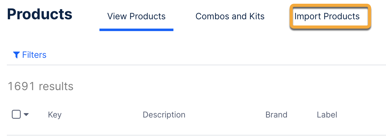The width and height of the screenshot is (386, 138).
Task: Click the Filters funnel icon
Action: click(16, 55)
